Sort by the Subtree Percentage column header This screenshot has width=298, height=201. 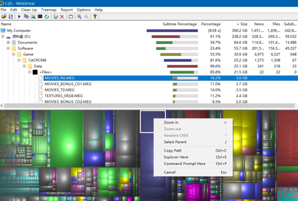(180, 24)
